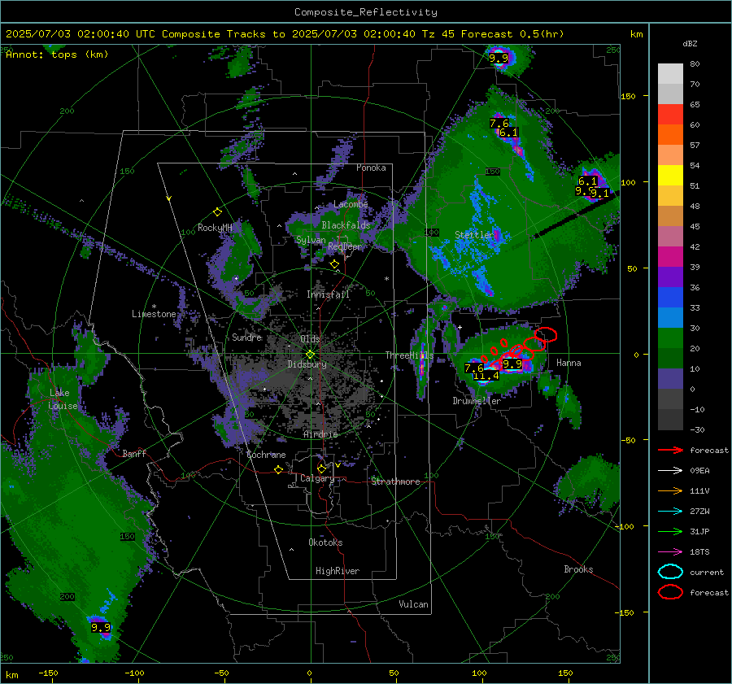Image resolution: width=732 pixels, height=684 pixels.
Task: Click the largest red forecast ellipse above Hanna
Action: (546, 334)
